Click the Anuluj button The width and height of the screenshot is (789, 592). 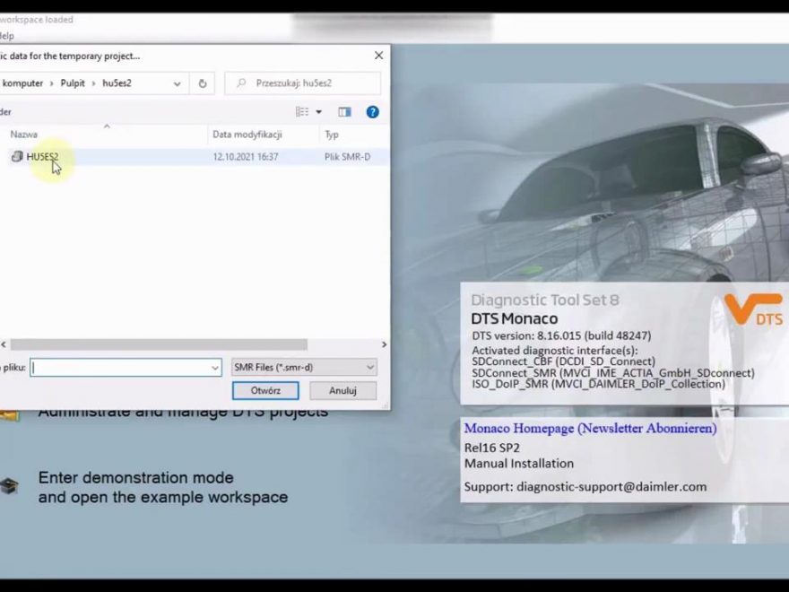coord(342,391)
